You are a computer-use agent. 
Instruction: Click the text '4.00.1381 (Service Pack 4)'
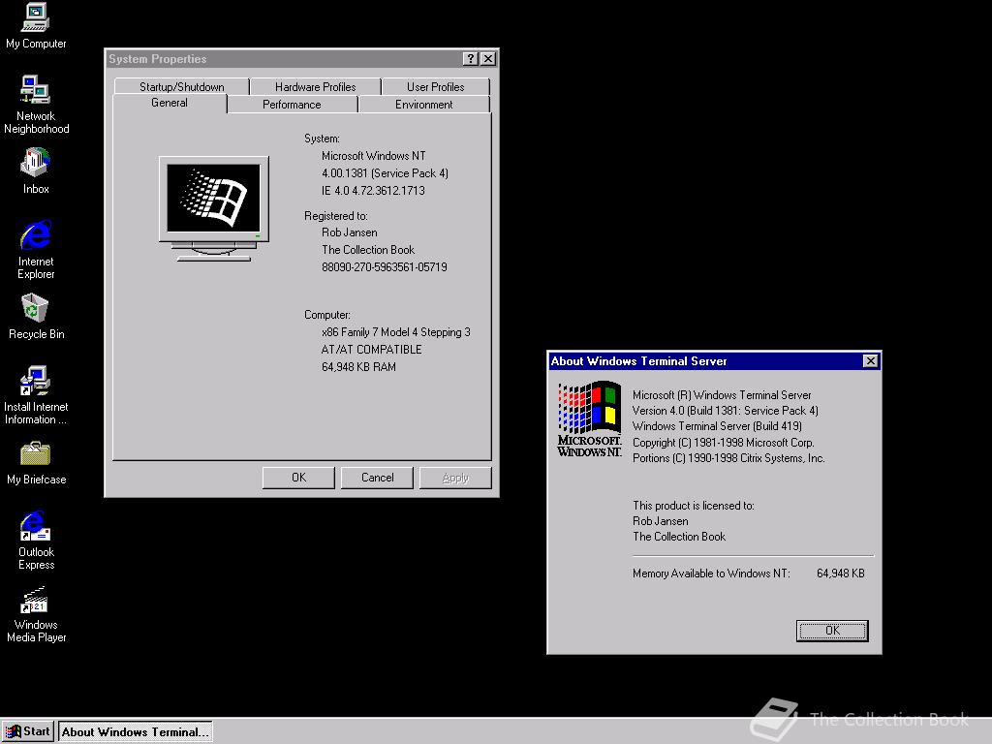(x=385, y=173)
